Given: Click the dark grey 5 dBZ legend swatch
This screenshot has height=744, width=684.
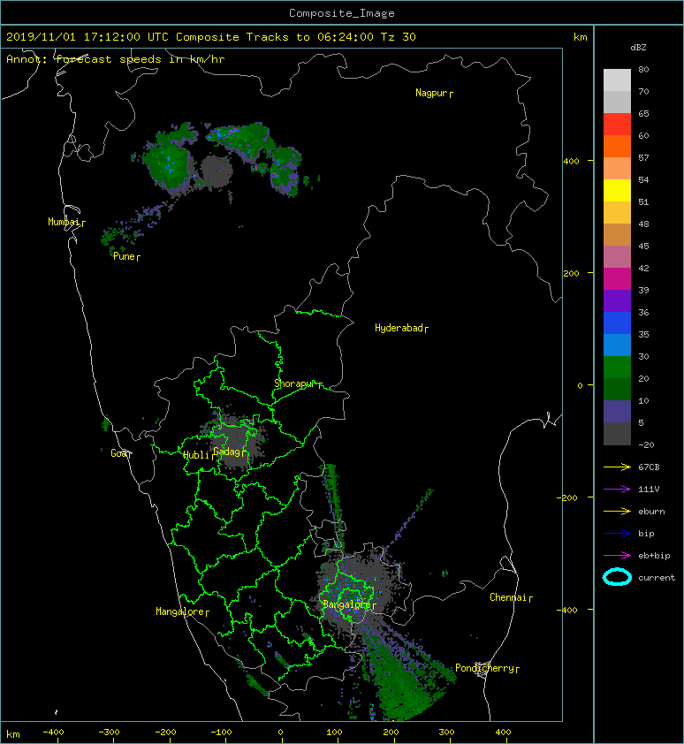Looking at the screenshot, I should pos(617,433).
